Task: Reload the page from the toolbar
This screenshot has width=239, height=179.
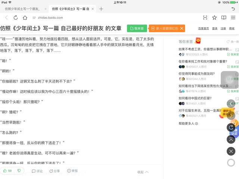Action: 15,18
